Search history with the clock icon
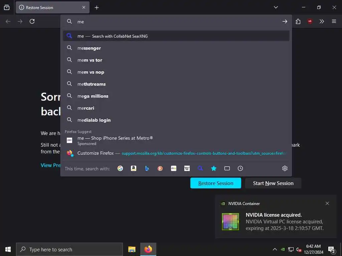 (x=240, y=168)
